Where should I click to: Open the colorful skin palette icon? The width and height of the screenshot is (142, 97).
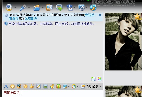tap(99, 79)
